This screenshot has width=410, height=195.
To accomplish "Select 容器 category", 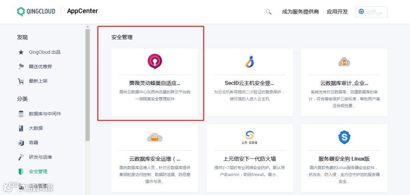I will (x=33, y=143).
